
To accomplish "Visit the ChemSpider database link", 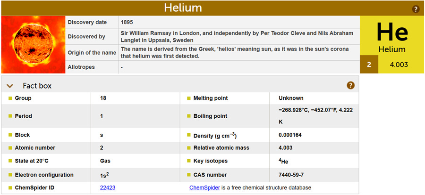I will [204, 187].
